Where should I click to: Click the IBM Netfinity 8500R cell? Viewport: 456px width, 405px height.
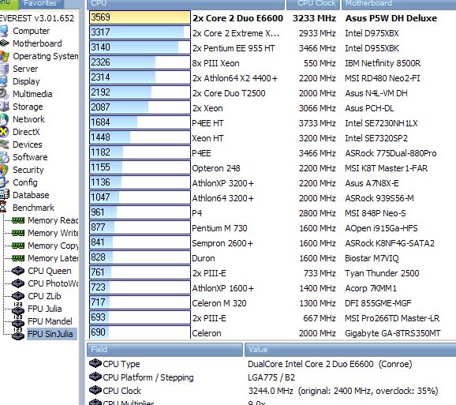pyautogui.click(x=383, y=63)
